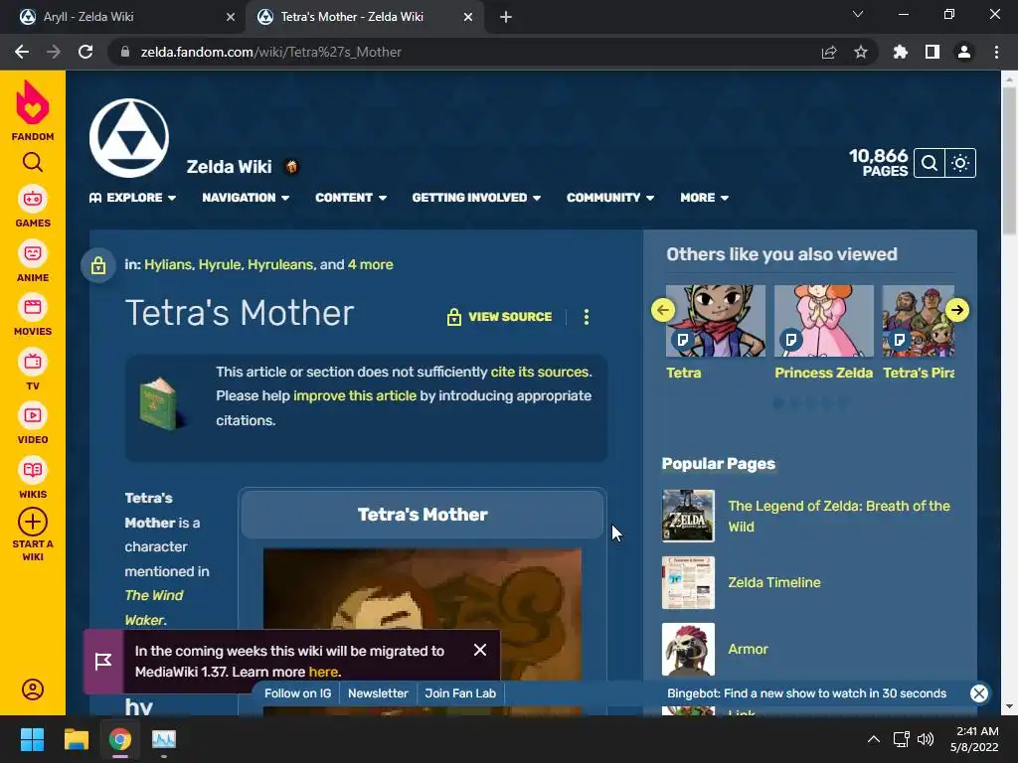The width and height of the screenshot is (1018, 763).
Task: Open the Chrome extensions puzzle icon
Action: click(x=900, y=52)
